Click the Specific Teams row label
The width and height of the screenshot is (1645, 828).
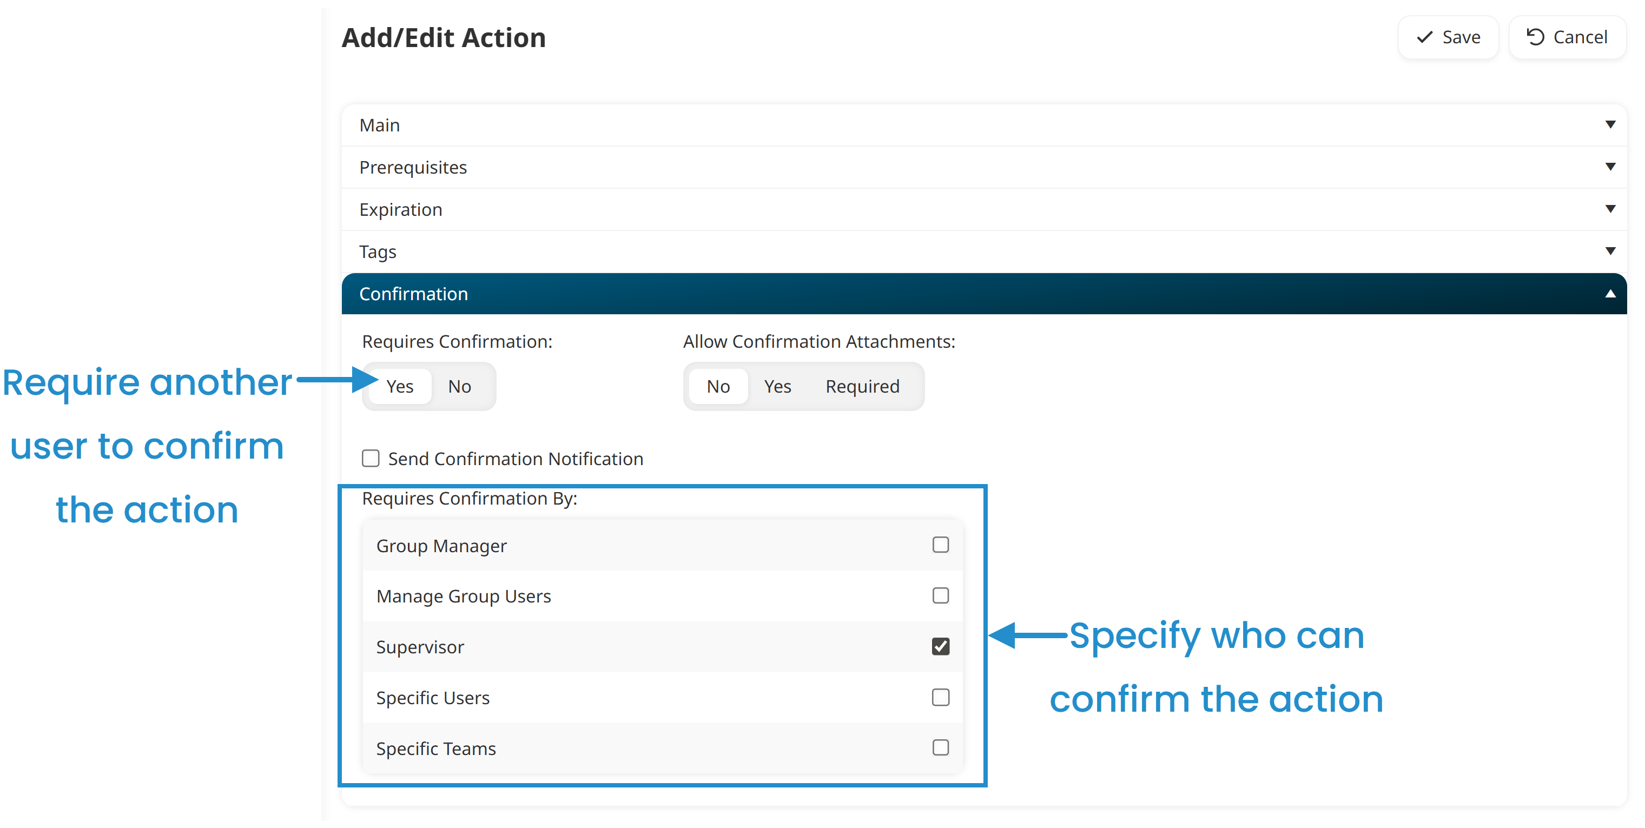tap(435, 748)
